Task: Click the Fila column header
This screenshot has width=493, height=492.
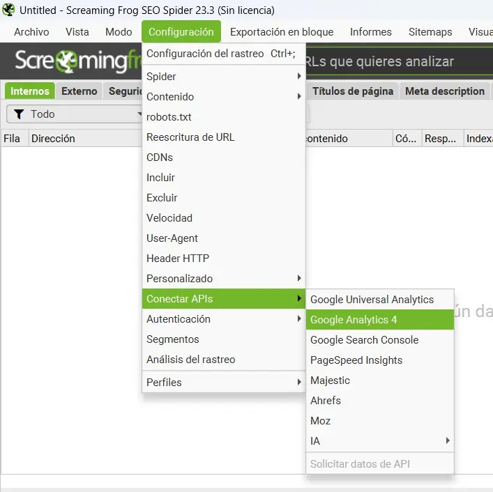Action: 15,138
